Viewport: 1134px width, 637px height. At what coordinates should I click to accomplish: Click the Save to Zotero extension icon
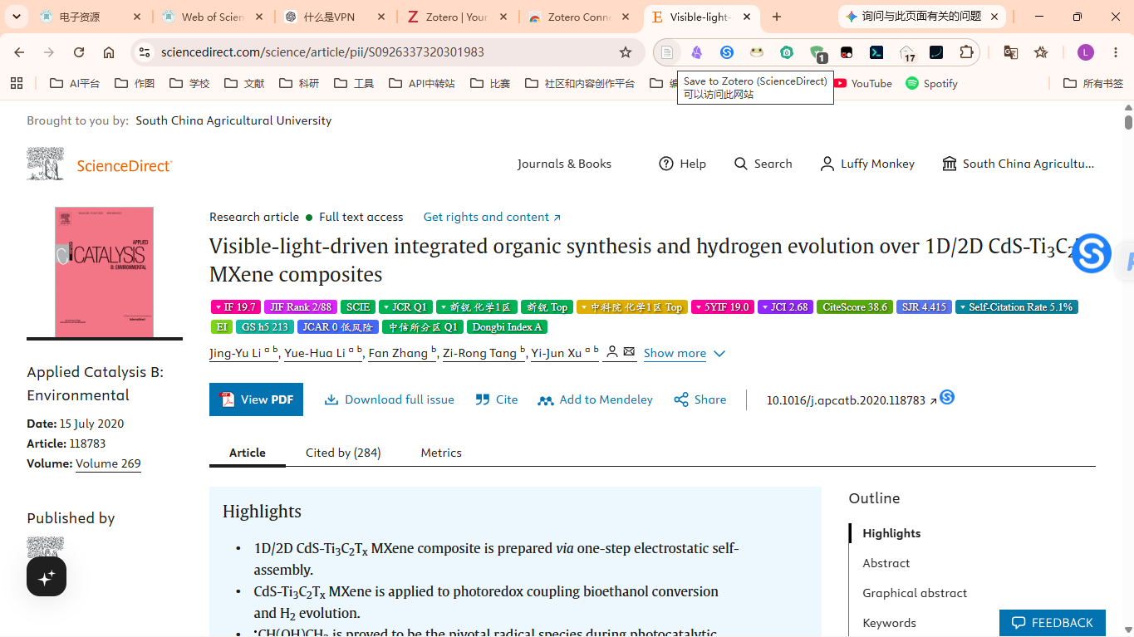coord(667,52)
